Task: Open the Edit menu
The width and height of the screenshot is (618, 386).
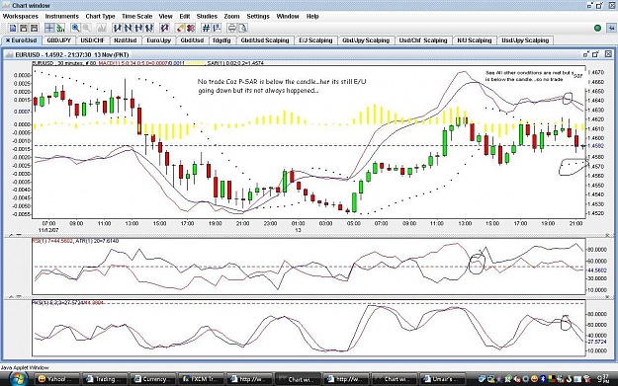Action: click(185, 16)
